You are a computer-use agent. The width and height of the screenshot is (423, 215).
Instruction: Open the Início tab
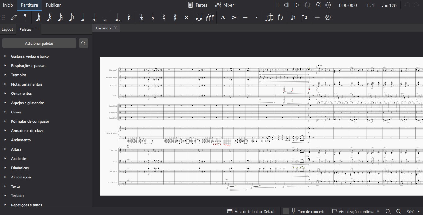point(8,5)
